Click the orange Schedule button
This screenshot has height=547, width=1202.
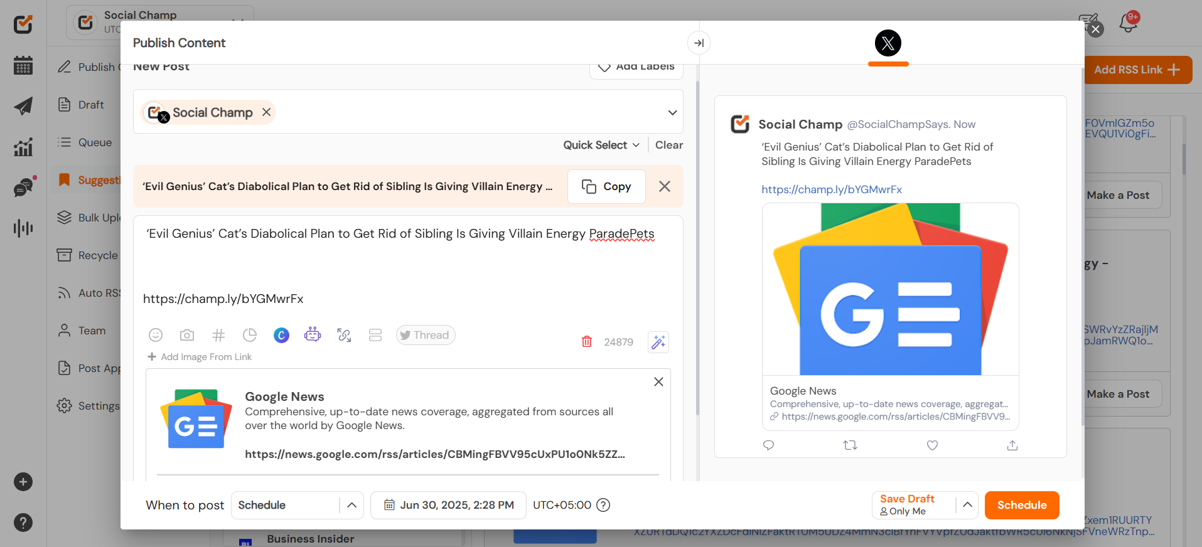coord(1022,505)
